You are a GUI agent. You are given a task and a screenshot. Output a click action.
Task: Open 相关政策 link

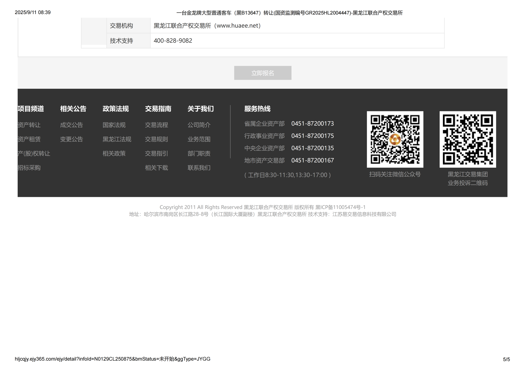(x=114, y=153)
